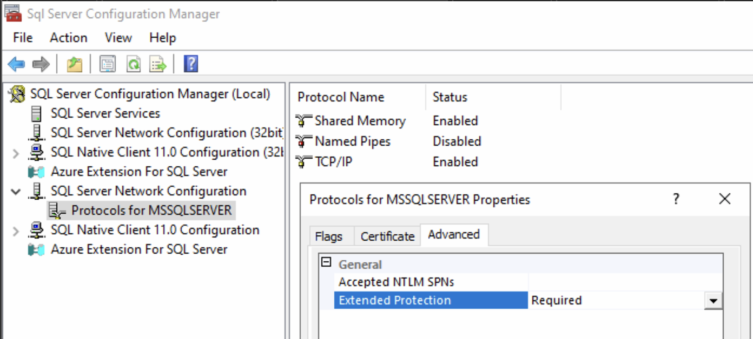Image resolution: width=753 pixels, height=339 pixels.
Task: Collapse the General property section
Action: point(326,263)
